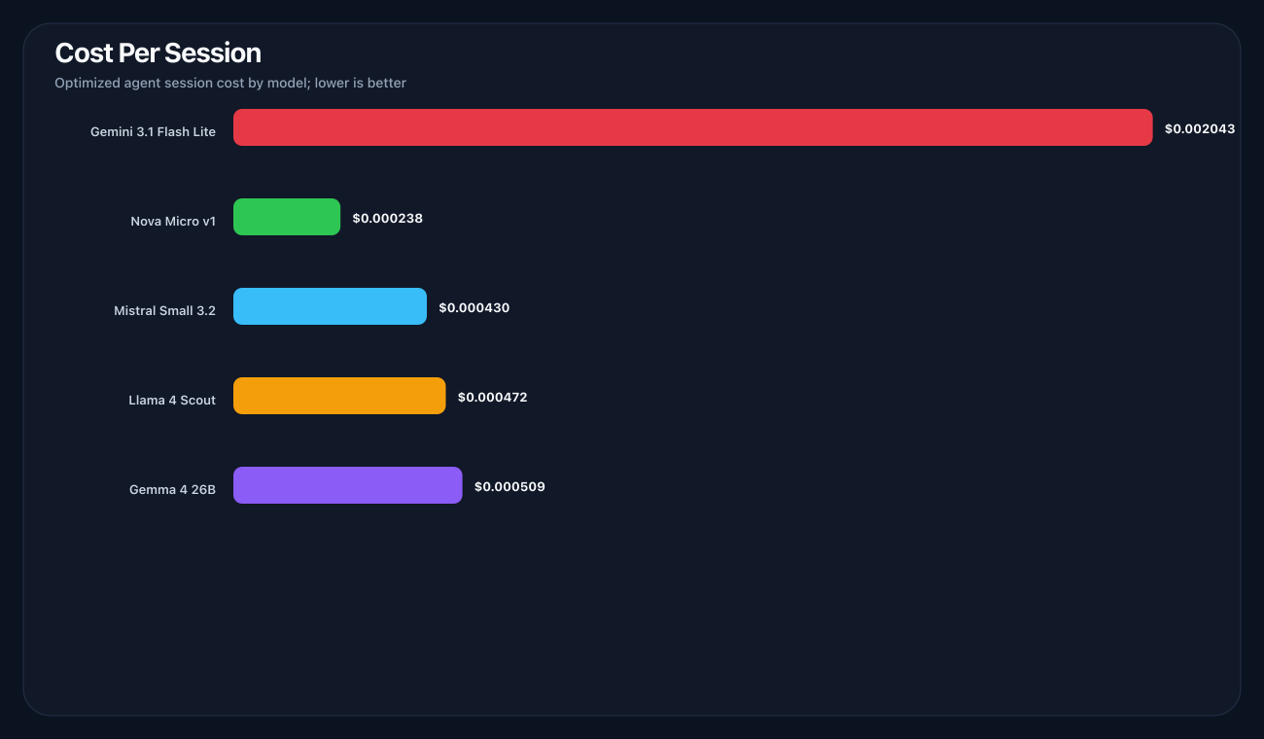Click the subtitle 'Optimized agent session cost by model'
Image resolution: width=1264 pixels, height=739 pixels.
point(180,84)
